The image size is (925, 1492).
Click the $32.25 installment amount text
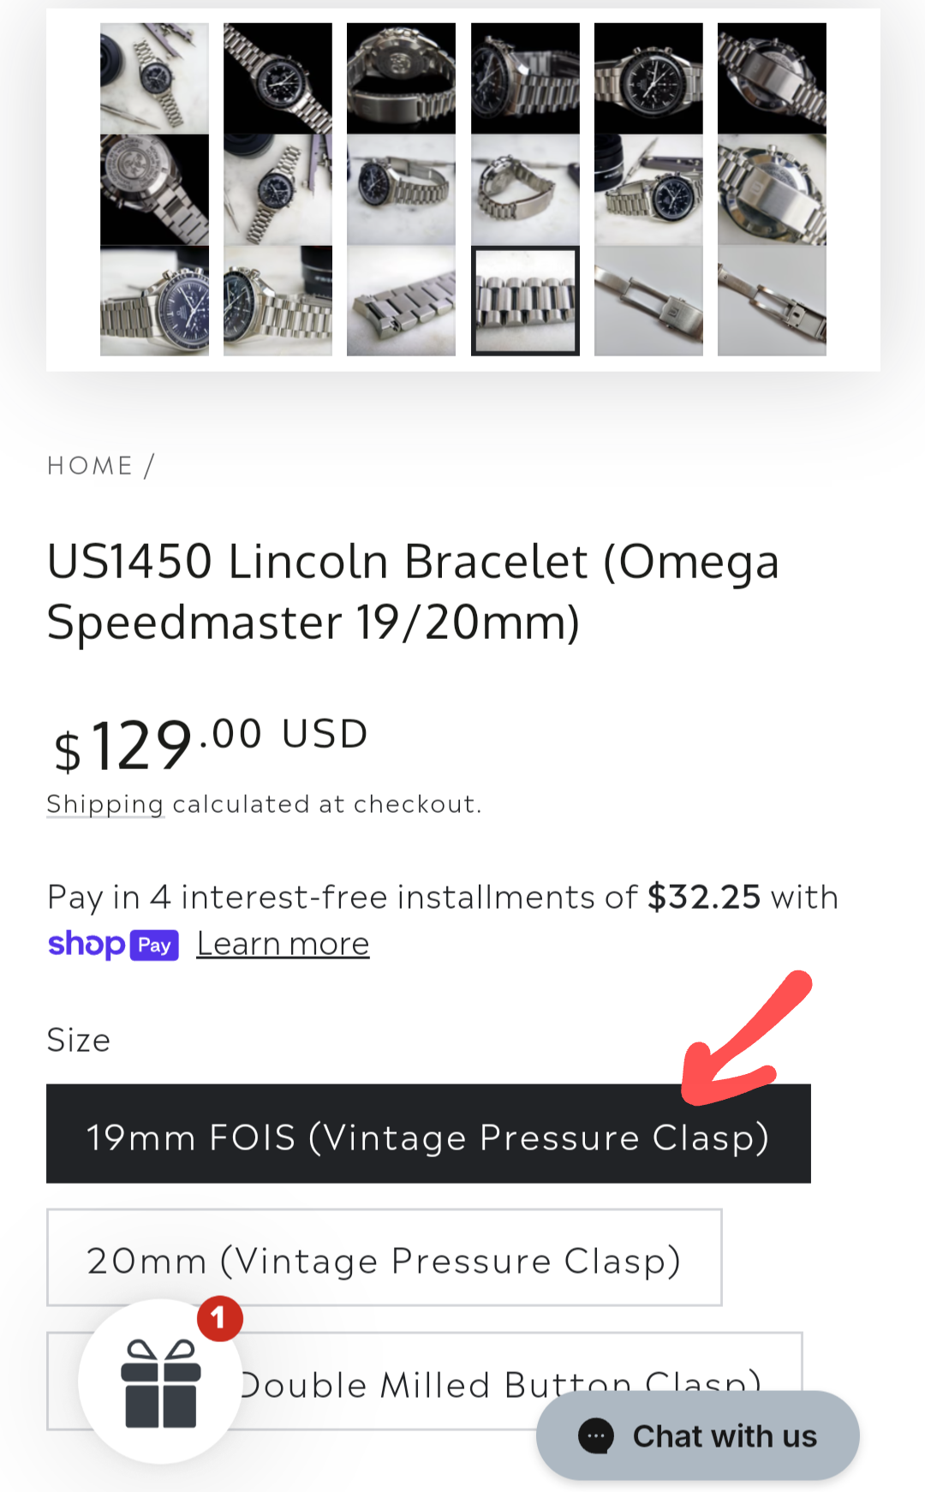click(703, 897)
